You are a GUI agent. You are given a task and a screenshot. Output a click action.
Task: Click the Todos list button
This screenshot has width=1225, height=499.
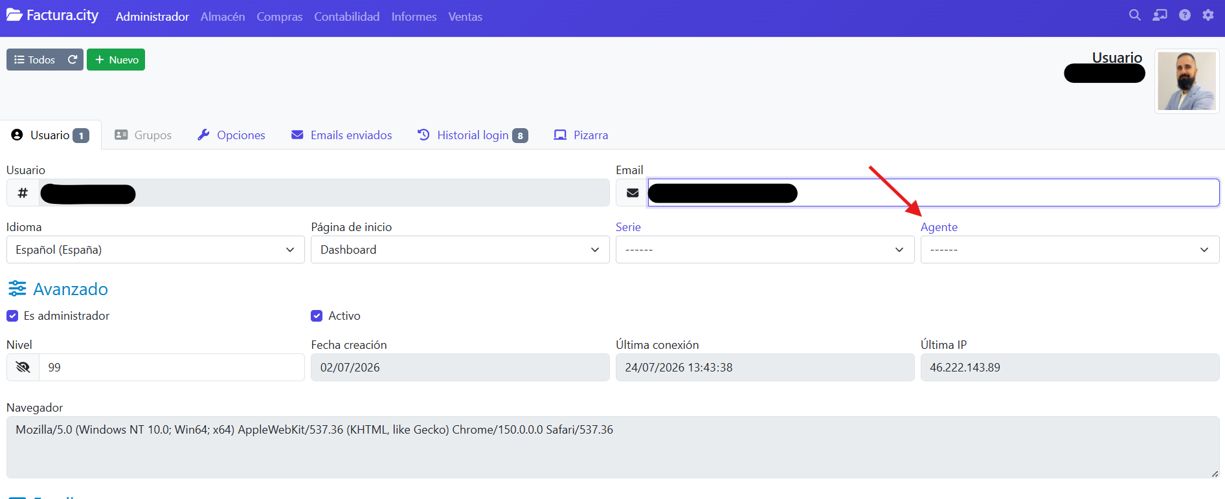tap(34, 60)
